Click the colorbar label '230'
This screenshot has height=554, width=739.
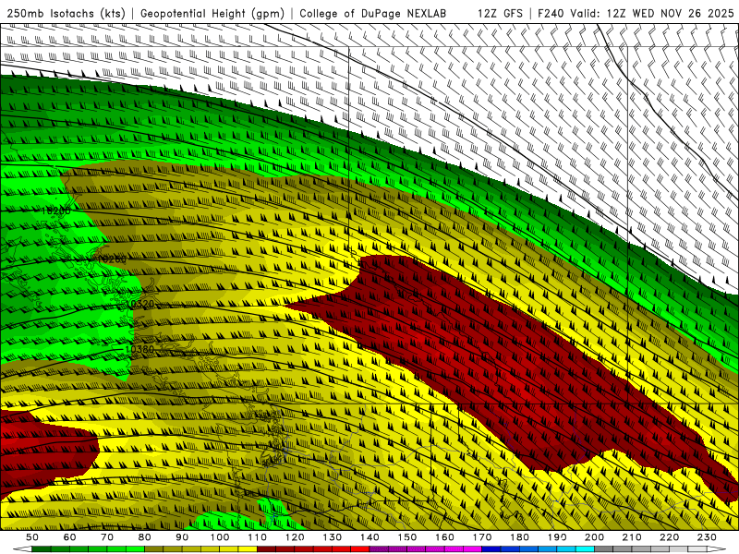(707, 537)
